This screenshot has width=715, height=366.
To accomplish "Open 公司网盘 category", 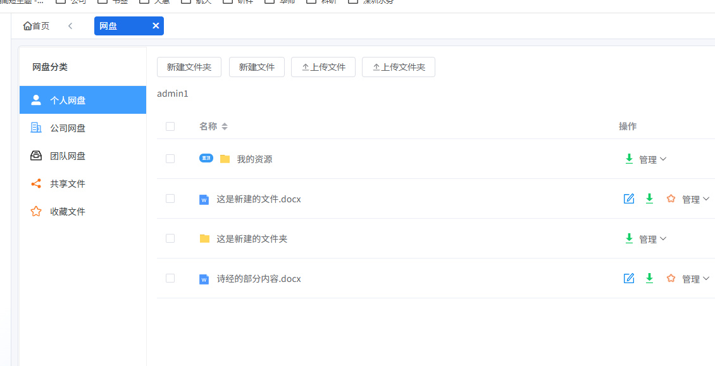I will [82, 128].
